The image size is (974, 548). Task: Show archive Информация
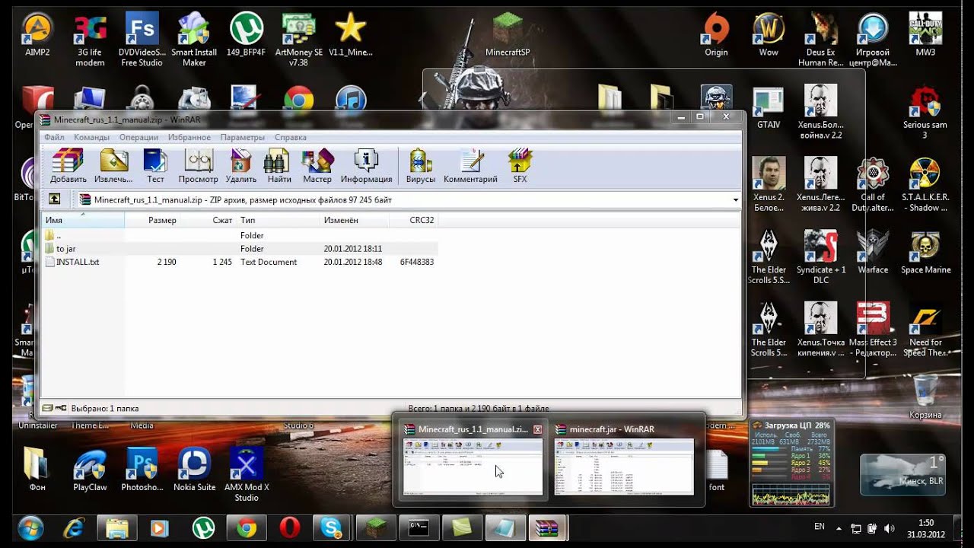366,165
